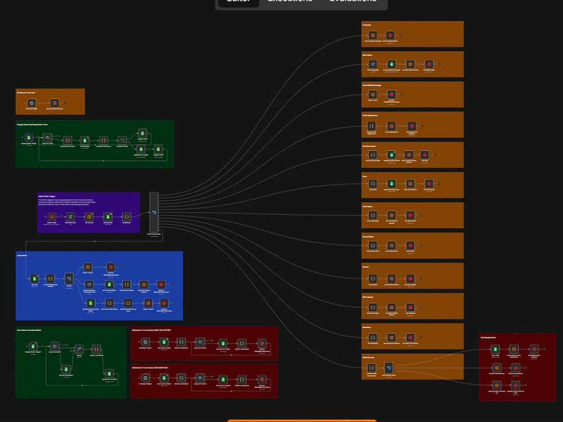Screen dimensions: 563x422
Task: Select Google Sheets node in red Child Registration section
Action: (495, 349)
